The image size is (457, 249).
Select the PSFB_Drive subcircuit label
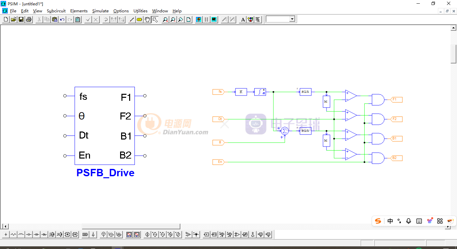[105, 173]
